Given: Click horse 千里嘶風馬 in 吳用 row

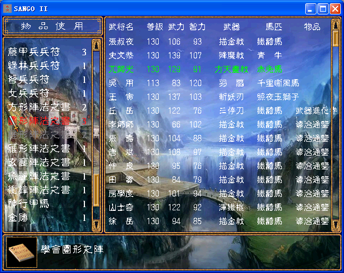Looking at the screenshot, I should tap(278, 83).
